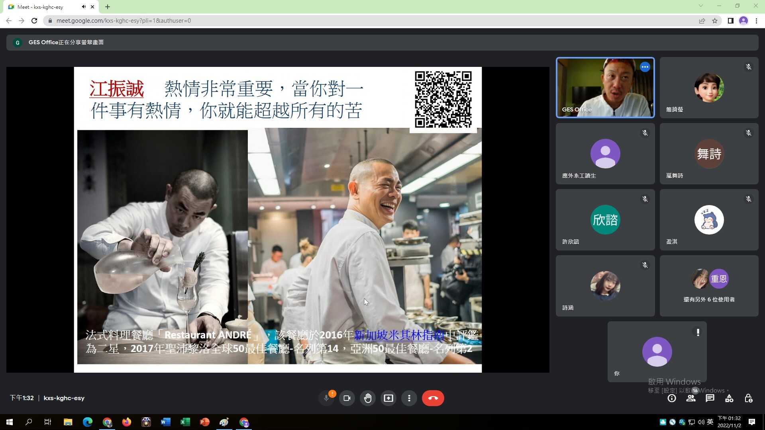This screenshot has width=765, height=430.
Task: Reload the Meet page
Action: (x=34, y=21)
